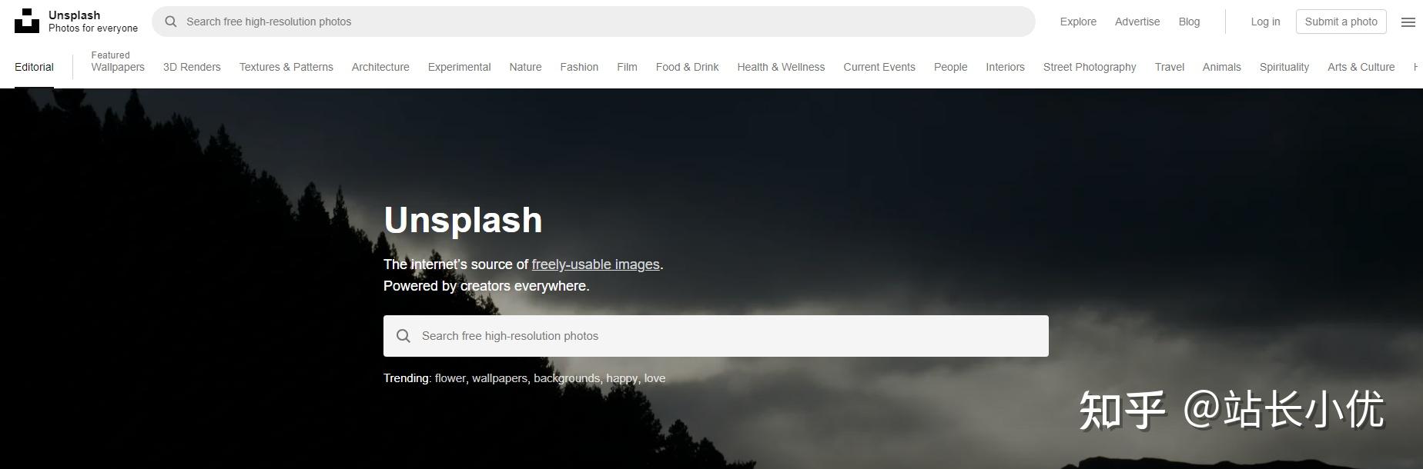Click the top search bar magnifier icon
The width and height of the screenshot is (1423, 469).
point(171,22)
